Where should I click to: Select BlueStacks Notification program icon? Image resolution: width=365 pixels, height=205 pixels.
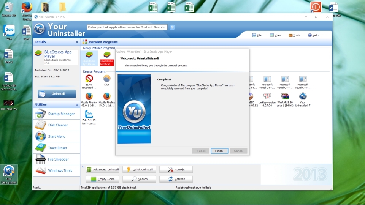(x=107, y=58)
